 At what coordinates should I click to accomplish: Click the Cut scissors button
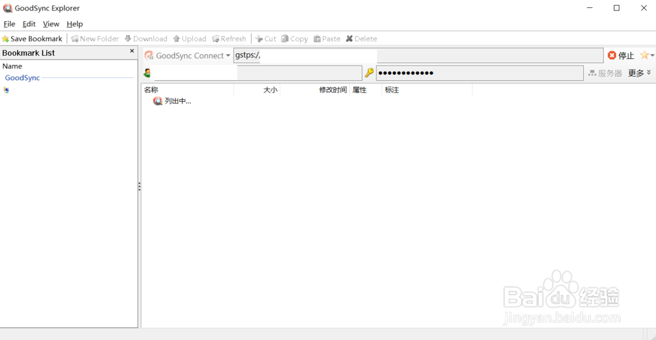pos(265,39)
